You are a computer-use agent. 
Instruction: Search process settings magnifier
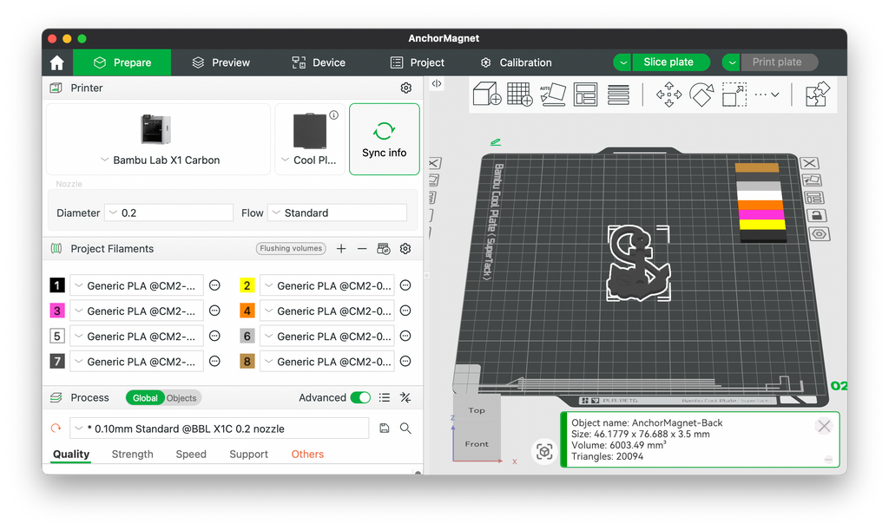(x=405, y=429)
